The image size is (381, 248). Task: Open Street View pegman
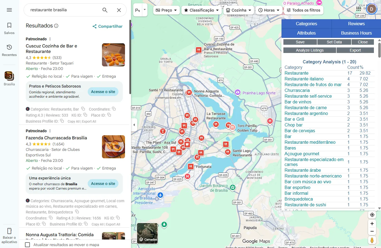tap(372, 240)
